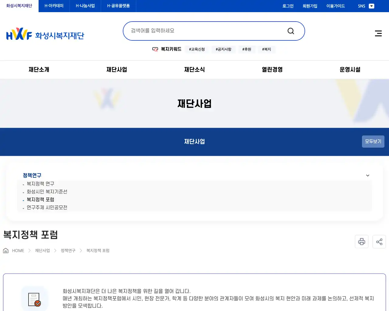Image resolution: width=389 pixels, height=311 pixels.
Task: Click the magnifying glass search icon
Action: tap(291, 31)
